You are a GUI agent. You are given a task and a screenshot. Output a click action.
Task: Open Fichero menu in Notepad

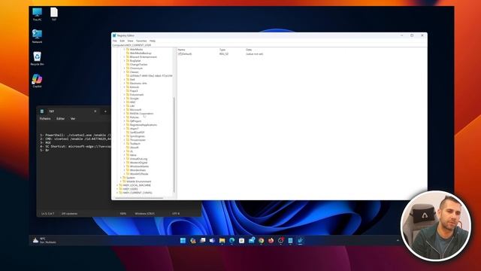(x=45, y=119)
